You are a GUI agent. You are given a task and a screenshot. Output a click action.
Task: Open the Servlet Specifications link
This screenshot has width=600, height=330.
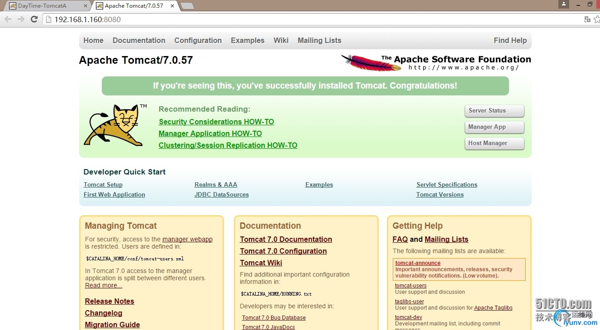447,184
